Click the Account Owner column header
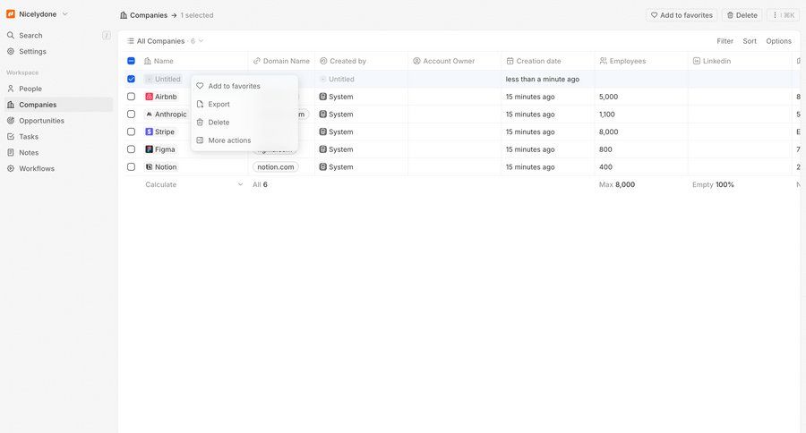 click(x=454, y=61)
